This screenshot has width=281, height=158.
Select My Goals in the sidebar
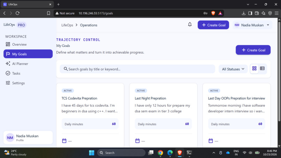(x=28, y=54)
